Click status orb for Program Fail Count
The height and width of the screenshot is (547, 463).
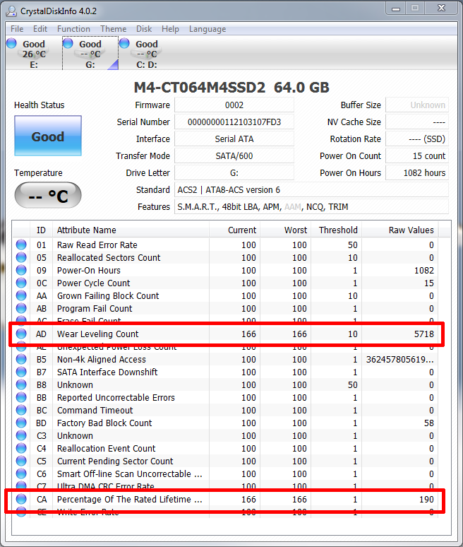21,308
